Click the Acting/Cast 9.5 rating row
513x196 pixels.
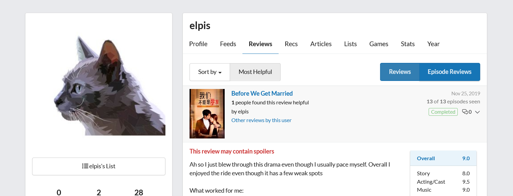(443, 182)
